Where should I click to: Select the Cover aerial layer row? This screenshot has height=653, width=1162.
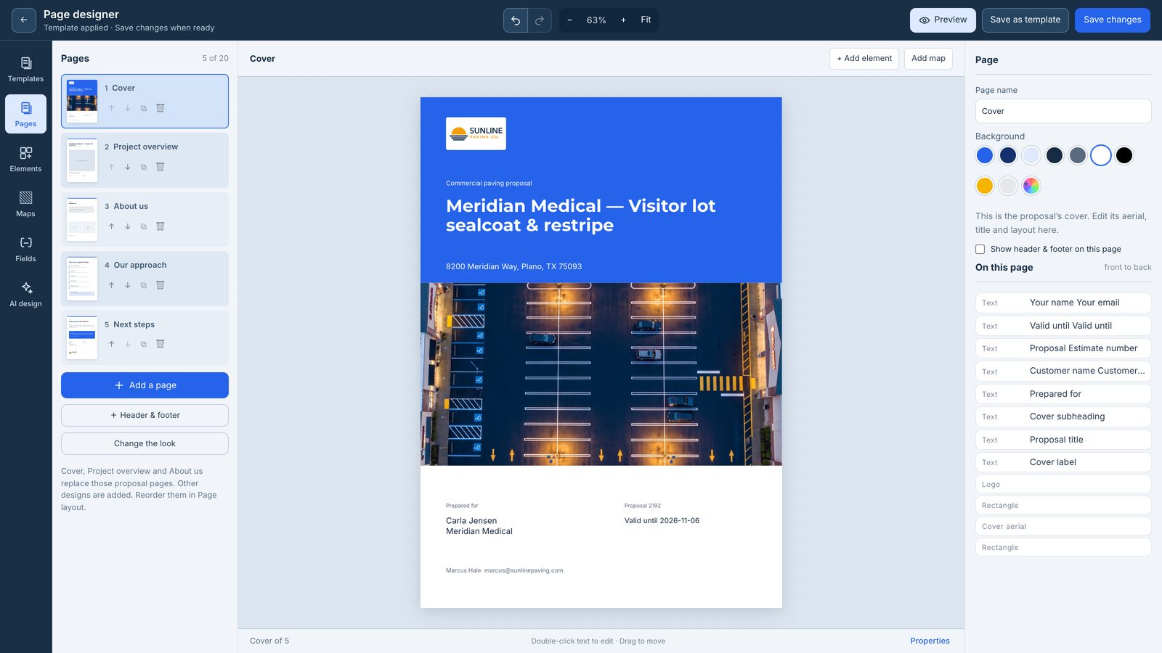point(1063,527)
